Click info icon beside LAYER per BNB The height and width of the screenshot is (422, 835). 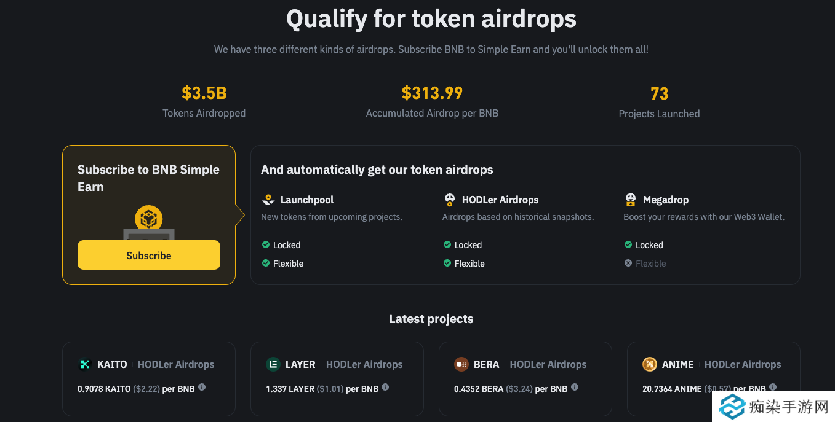(385, 388)
